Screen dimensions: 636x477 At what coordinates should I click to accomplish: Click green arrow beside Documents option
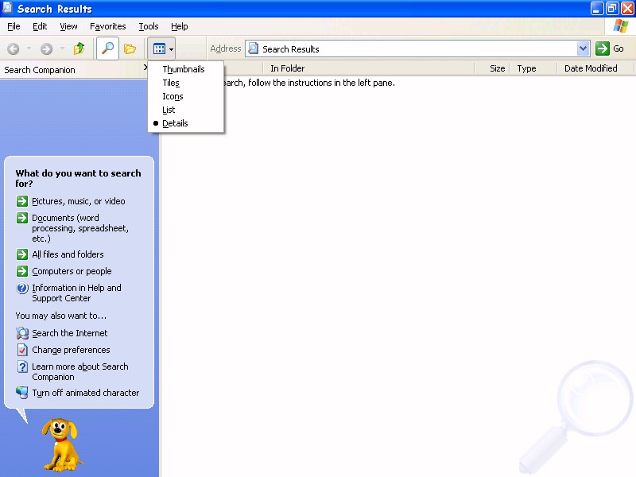pyautogui.click(x=22, y=218)
